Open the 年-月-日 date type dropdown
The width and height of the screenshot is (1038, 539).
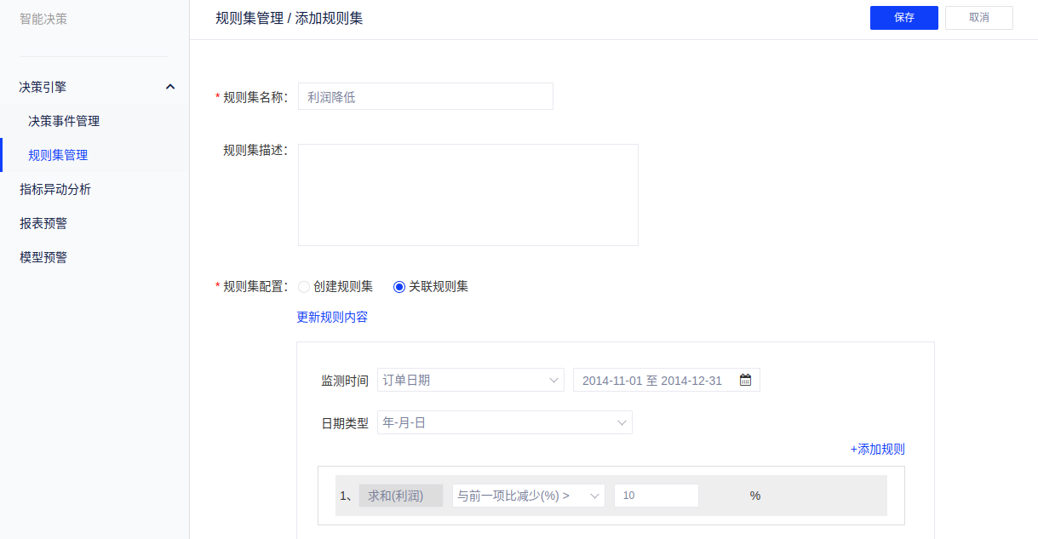coord(504,422)
